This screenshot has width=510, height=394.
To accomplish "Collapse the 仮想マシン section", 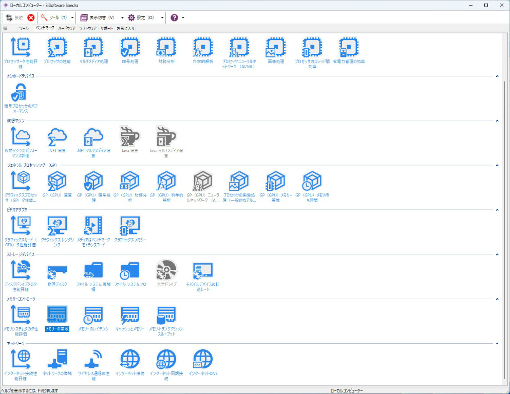I will pos(497,121).
